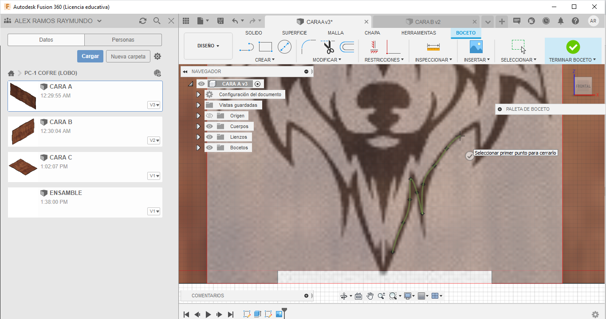The height and width of the screenshot is (319, 606).
Task: Open CARA A version V3 dropdown
Action: (154, 105)
